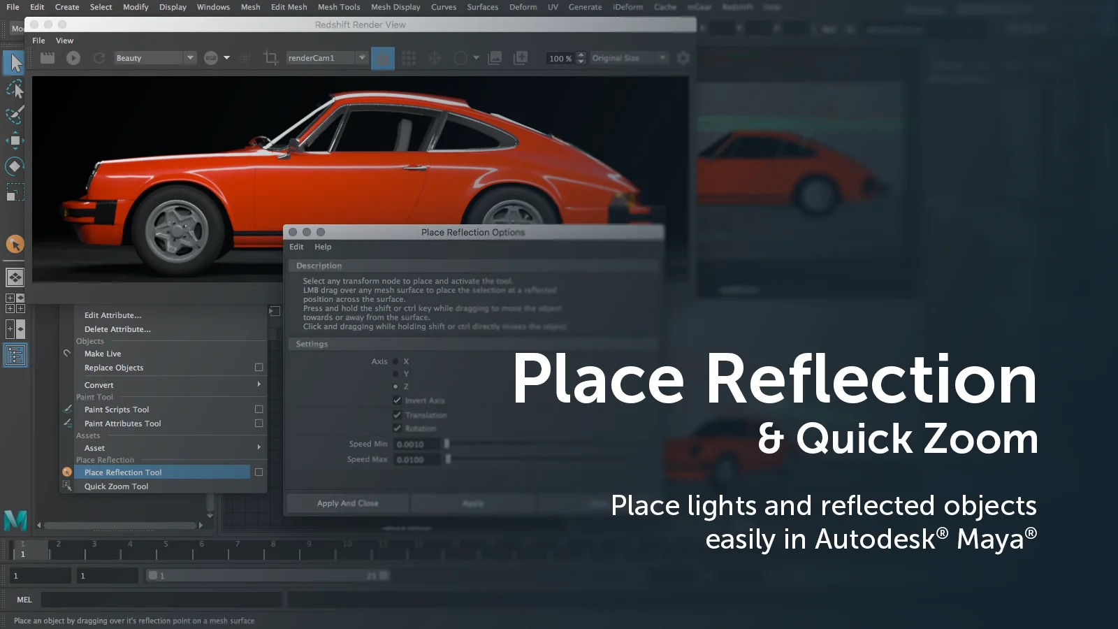Open the renderCam1 camera dropdown
1118x629 pixels.
tap(362, 58)
